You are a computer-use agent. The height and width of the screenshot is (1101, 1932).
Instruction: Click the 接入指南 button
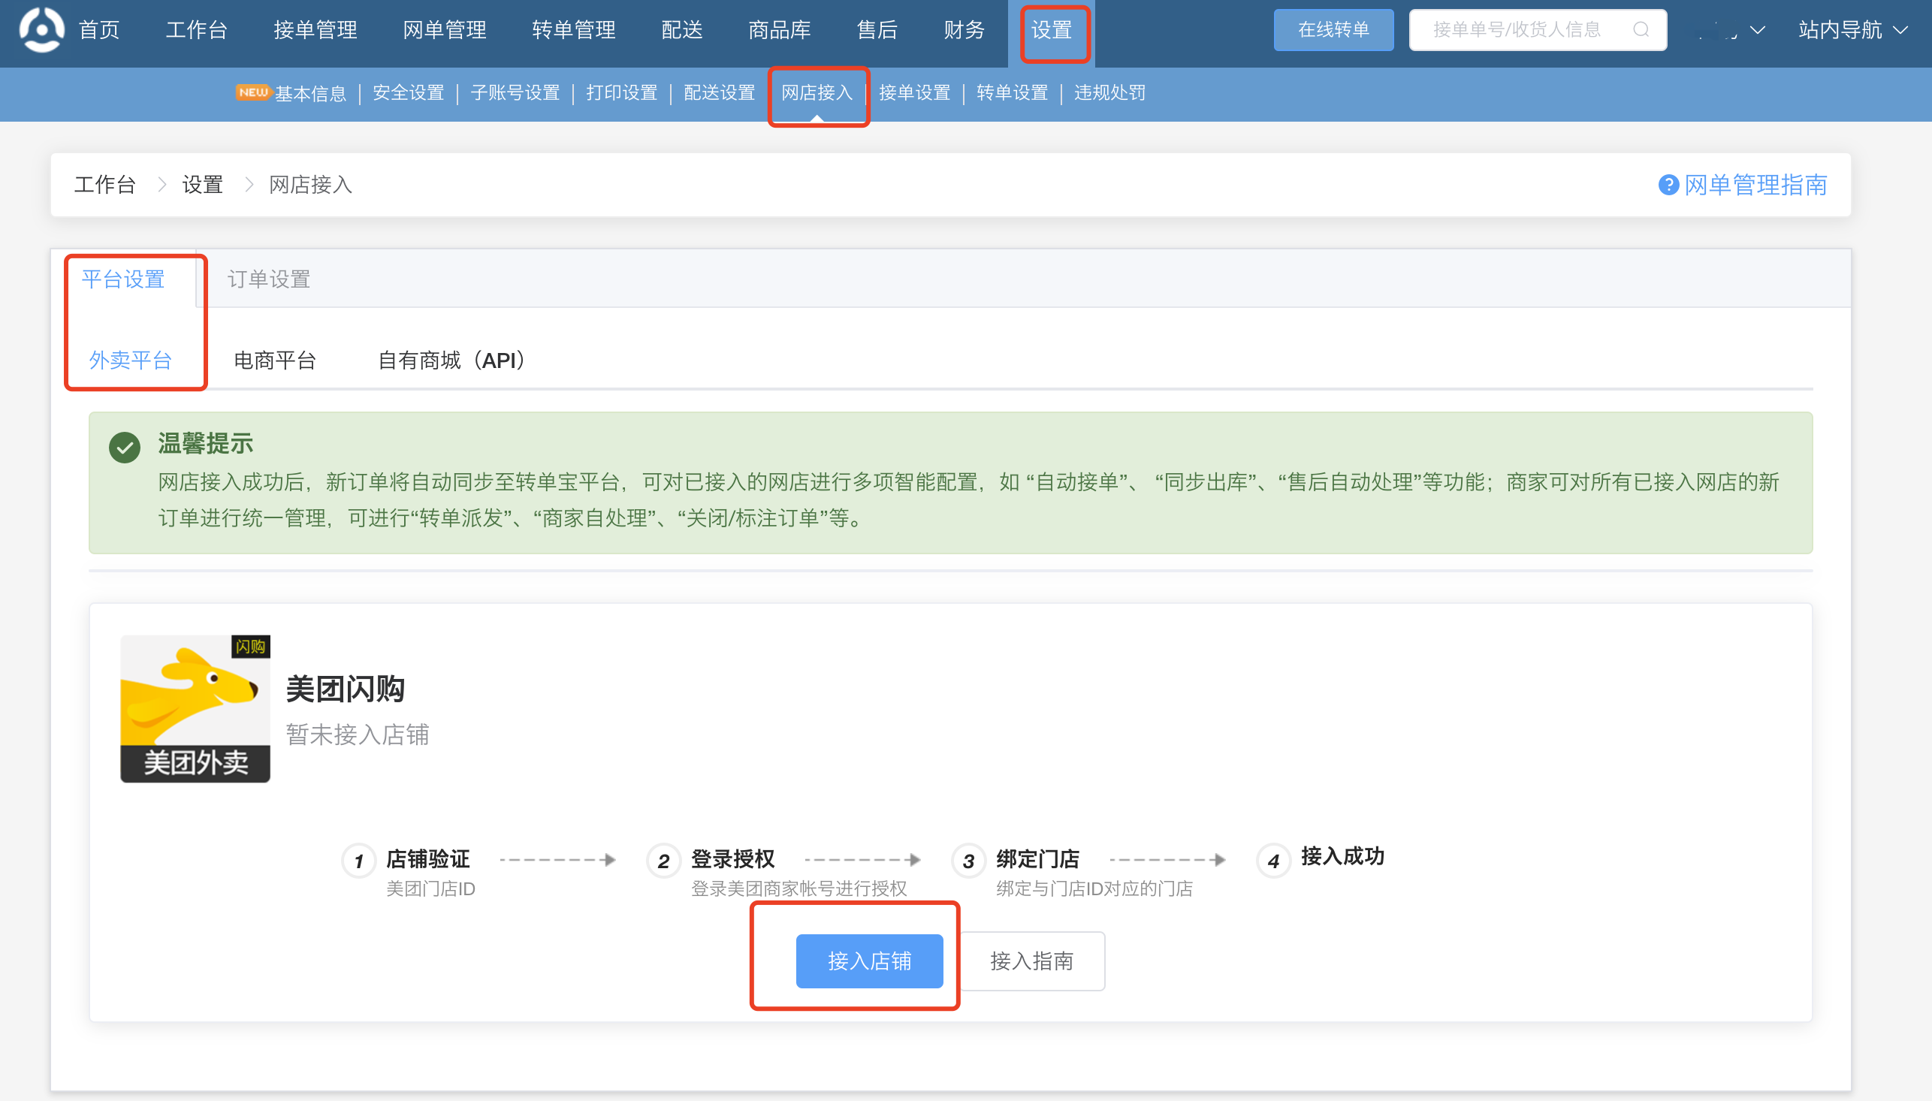[x=1031, y=961]
